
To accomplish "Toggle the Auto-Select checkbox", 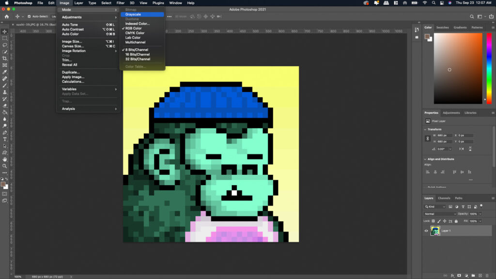I will (29, 16).
